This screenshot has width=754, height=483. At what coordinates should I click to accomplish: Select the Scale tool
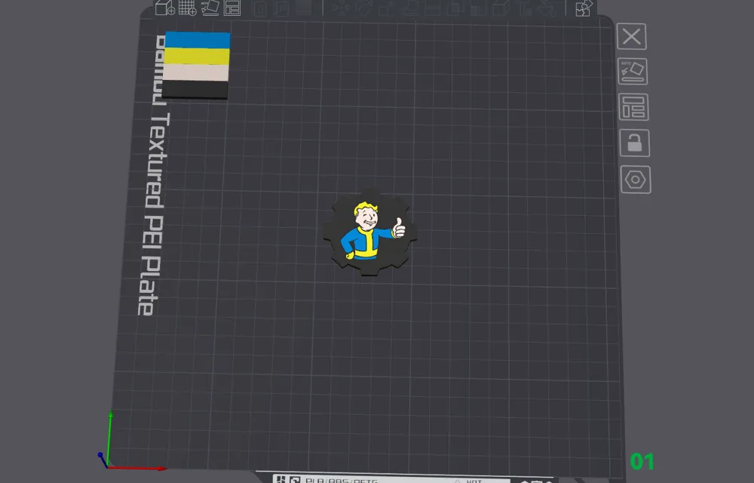click(385, 9)
